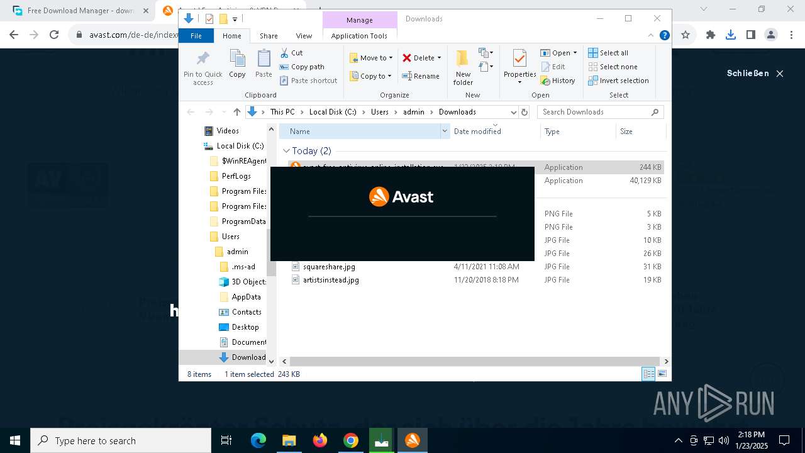Create a New folder
The height and width of the screenshot is (453, 805).
point(463,67)
